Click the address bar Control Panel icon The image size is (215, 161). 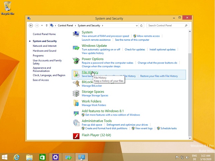(x=52, y=25)
